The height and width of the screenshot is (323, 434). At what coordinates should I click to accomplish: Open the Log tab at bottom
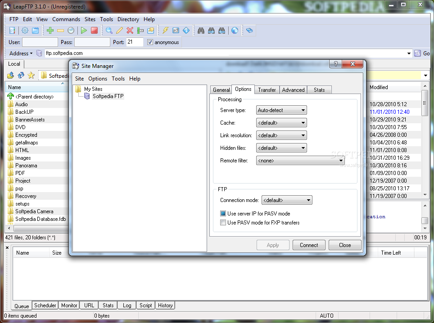tap(127, 305)
